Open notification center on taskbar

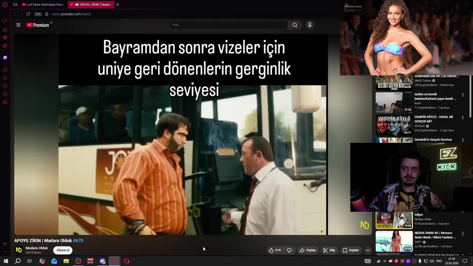click(465, 261)
